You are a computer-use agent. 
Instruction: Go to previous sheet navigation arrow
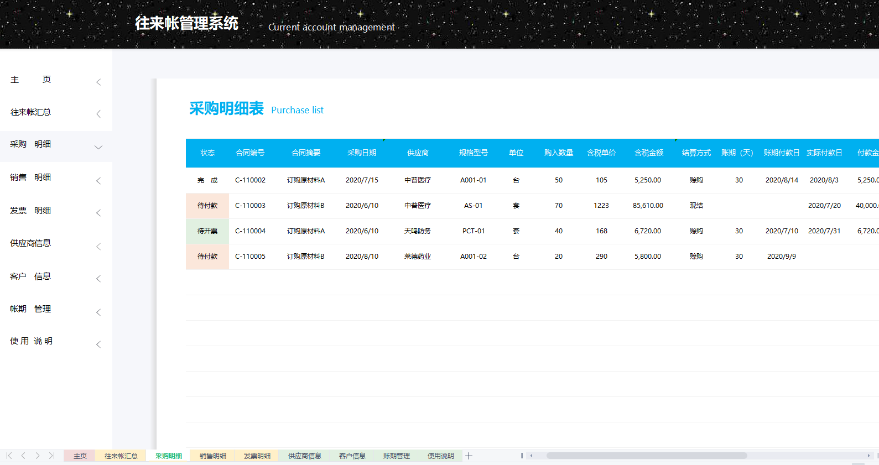[x=23, y=456]
